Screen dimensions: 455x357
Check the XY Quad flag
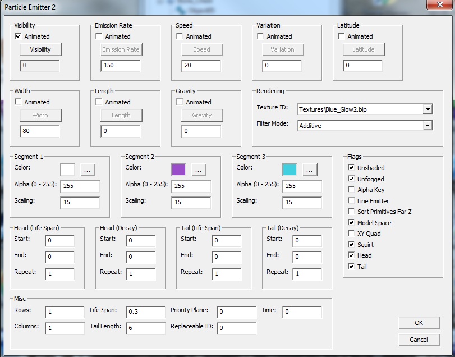point(351,234)
